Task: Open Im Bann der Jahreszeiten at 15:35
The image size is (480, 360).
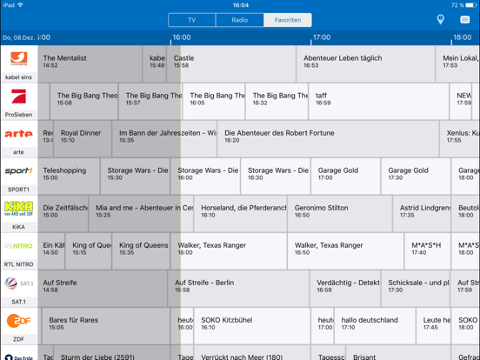Action: [x=164, y=138]
